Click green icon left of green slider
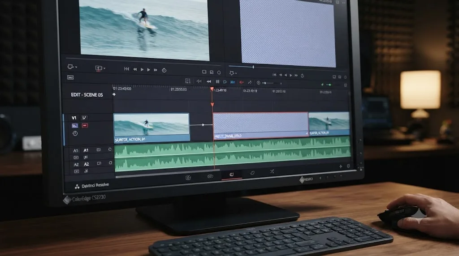Image resolution: width=459 pixels, height=256 pixels. pyautogui.click(x=322, y=85)
